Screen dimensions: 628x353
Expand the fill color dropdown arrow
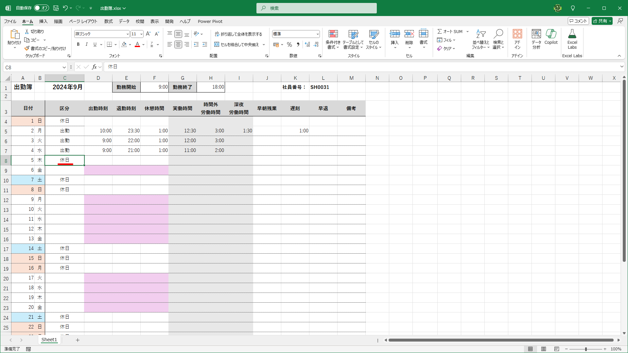[131, 44]
